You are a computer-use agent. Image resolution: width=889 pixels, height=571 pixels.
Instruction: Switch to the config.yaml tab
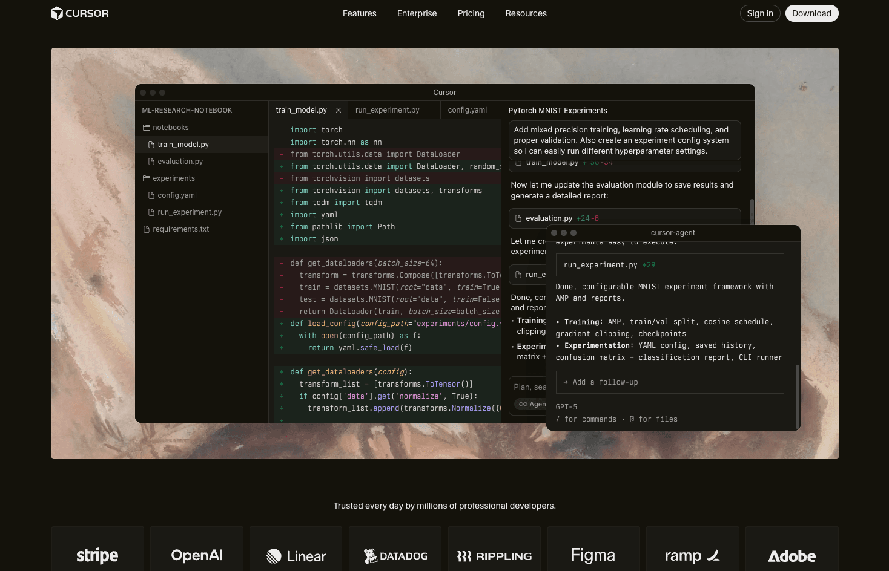click(x=467, y=110)
